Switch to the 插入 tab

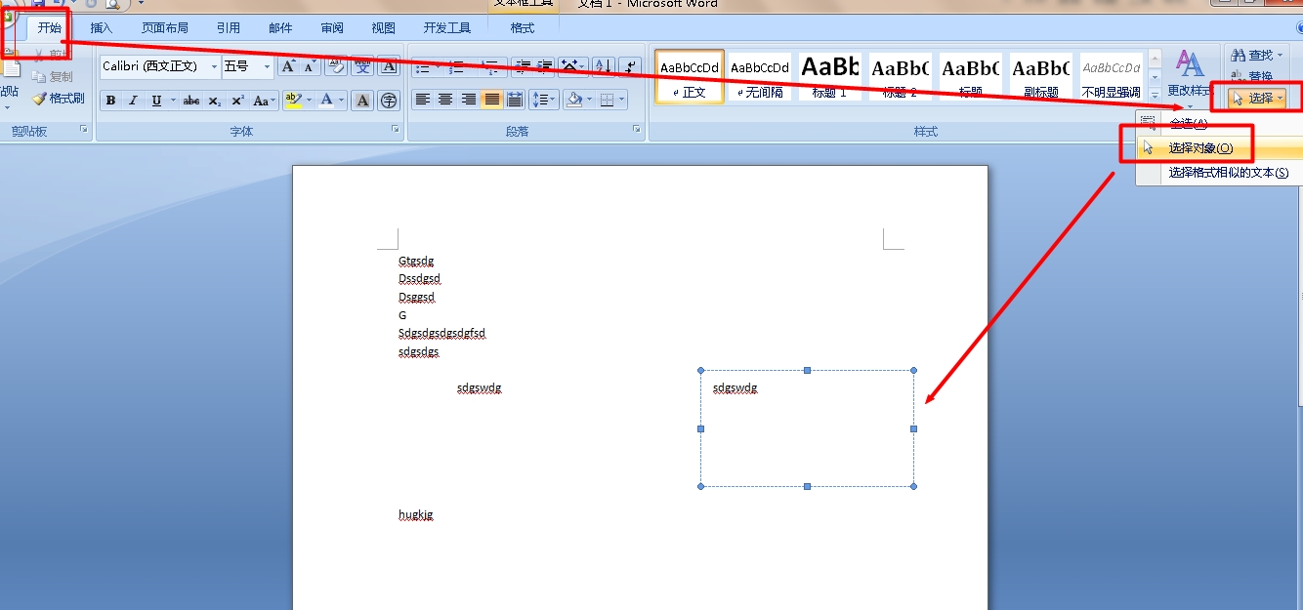pos(102,28)
